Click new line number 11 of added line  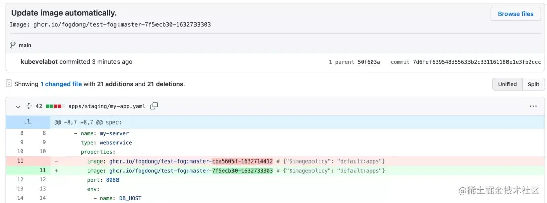43,171
